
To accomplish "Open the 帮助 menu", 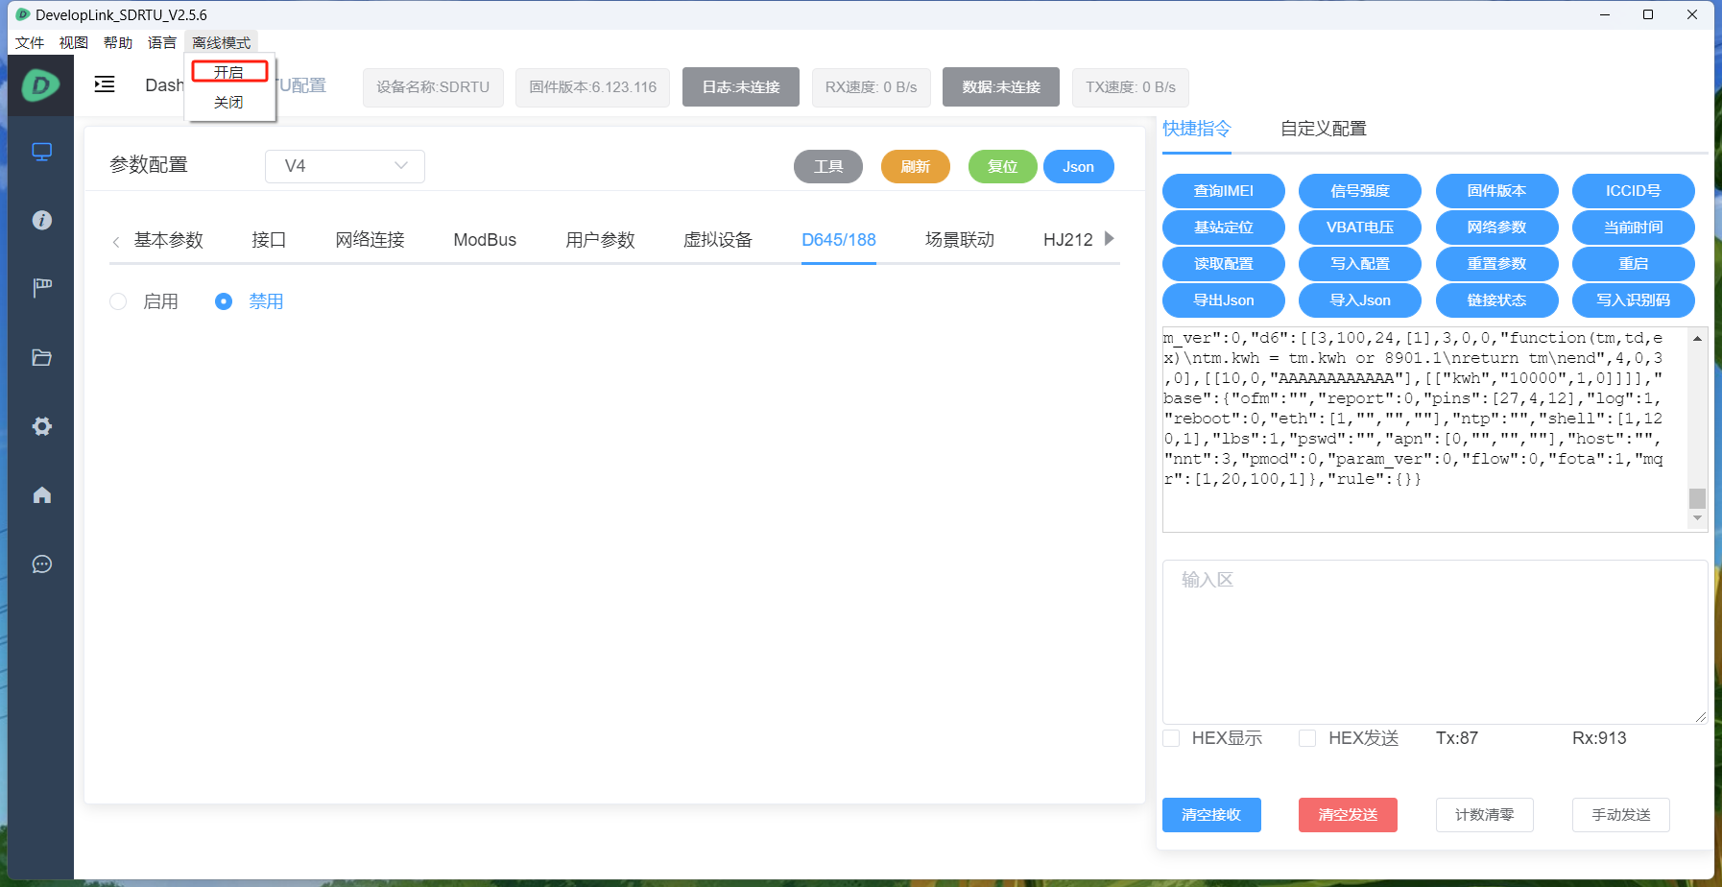I will [118, 42].
